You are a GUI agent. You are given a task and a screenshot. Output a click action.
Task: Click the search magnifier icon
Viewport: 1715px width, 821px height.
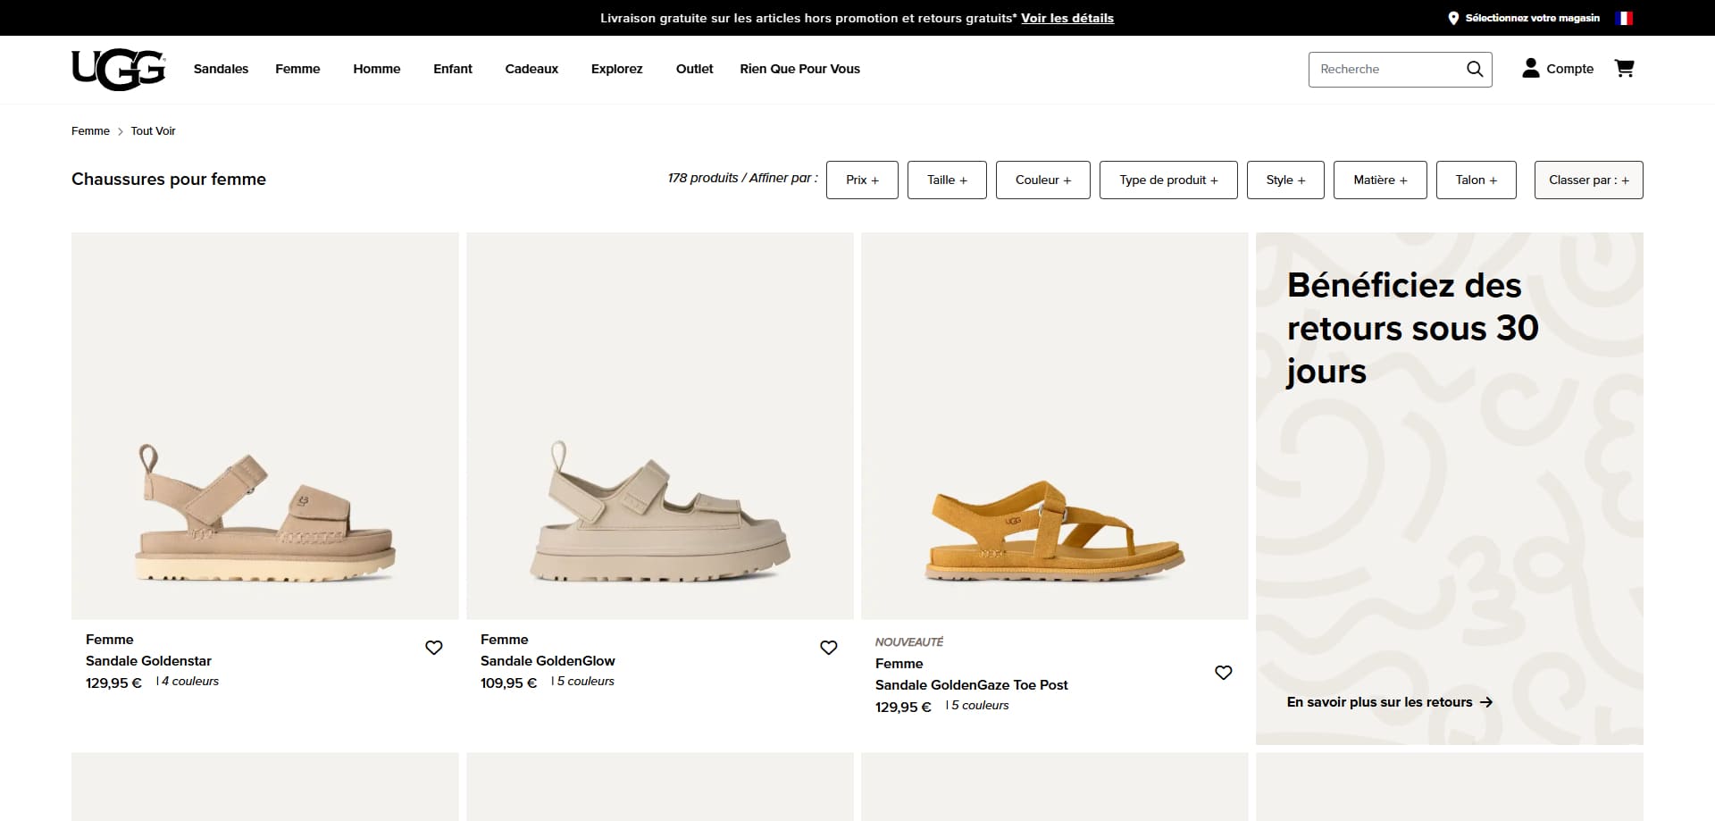click(x=1475, y=69)
